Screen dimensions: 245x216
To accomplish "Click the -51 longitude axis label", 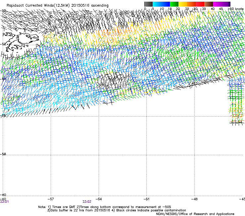I will (x=146, y=199).
